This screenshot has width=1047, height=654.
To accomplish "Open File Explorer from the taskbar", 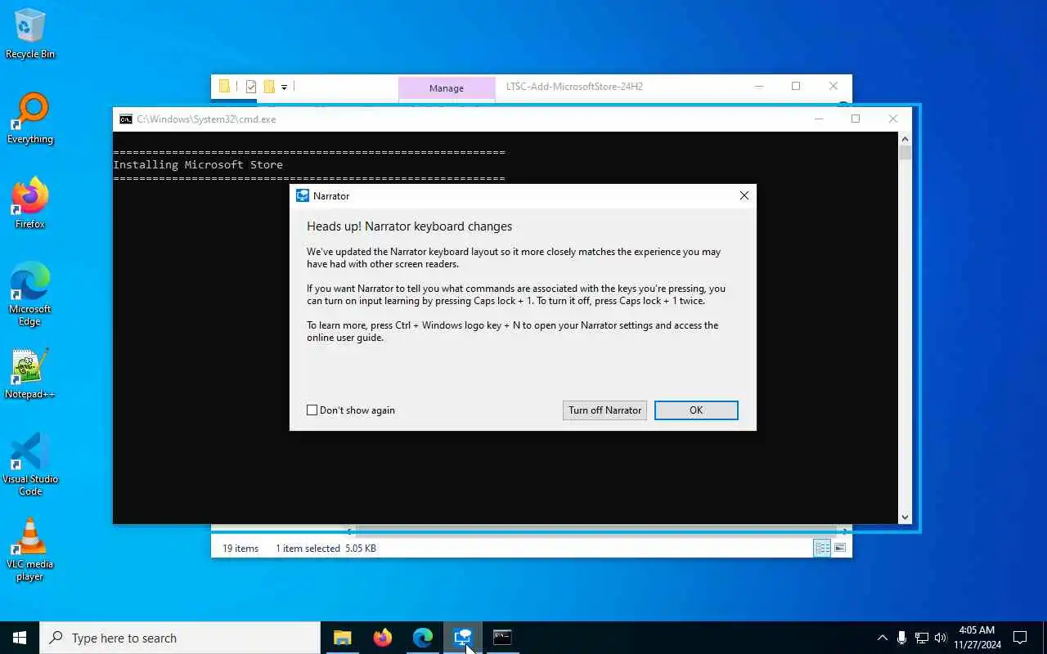I will pos(343,638).
